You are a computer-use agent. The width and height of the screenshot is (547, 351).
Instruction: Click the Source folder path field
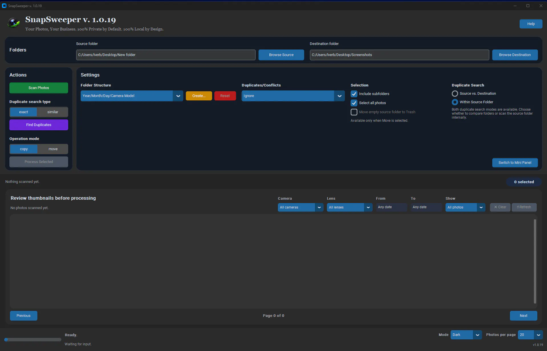pyautogui.click(x=166, y=55)
